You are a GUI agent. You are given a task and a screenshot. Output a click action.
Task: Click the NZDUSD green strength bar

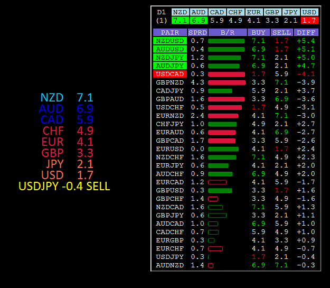point(226,41)
